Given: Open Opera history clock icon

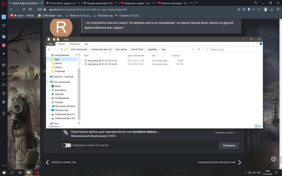Looking at the screenshot, I should point(4,93).
